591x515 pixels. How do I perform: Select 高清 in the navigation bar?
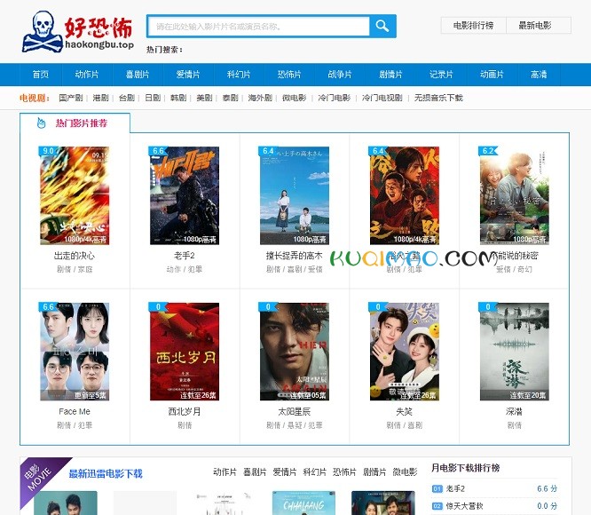pyautogui.click(x=539, y=75)
